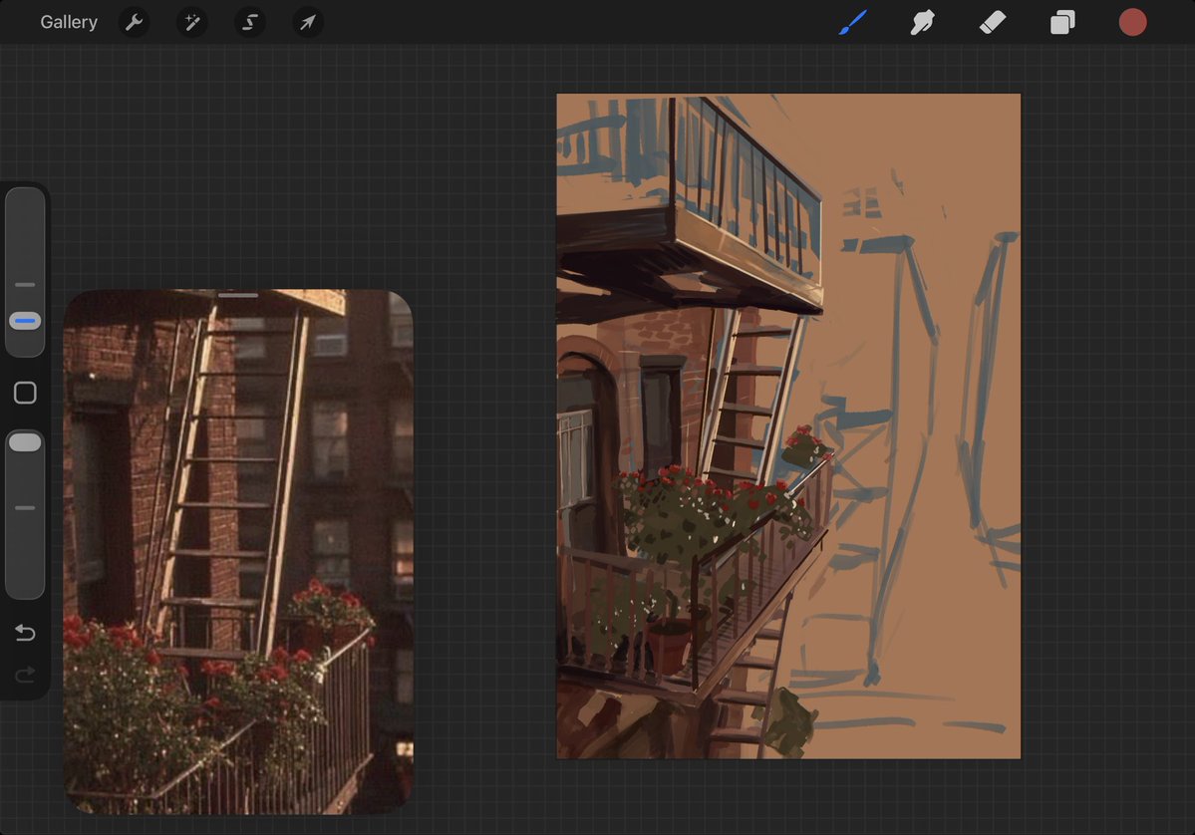1195x835 pixels.
Task: Open the active color picker swatch
Action: 1132,22
